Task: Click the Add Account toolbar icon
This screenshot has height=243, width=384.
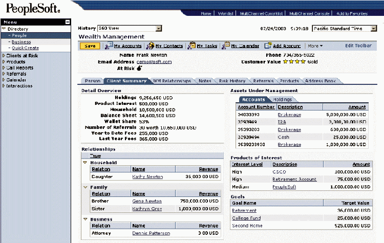Action: point(268,45)
